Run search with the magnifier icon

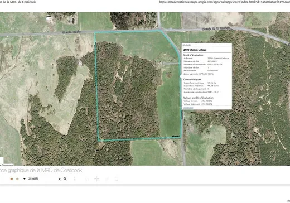coord(65,179)
